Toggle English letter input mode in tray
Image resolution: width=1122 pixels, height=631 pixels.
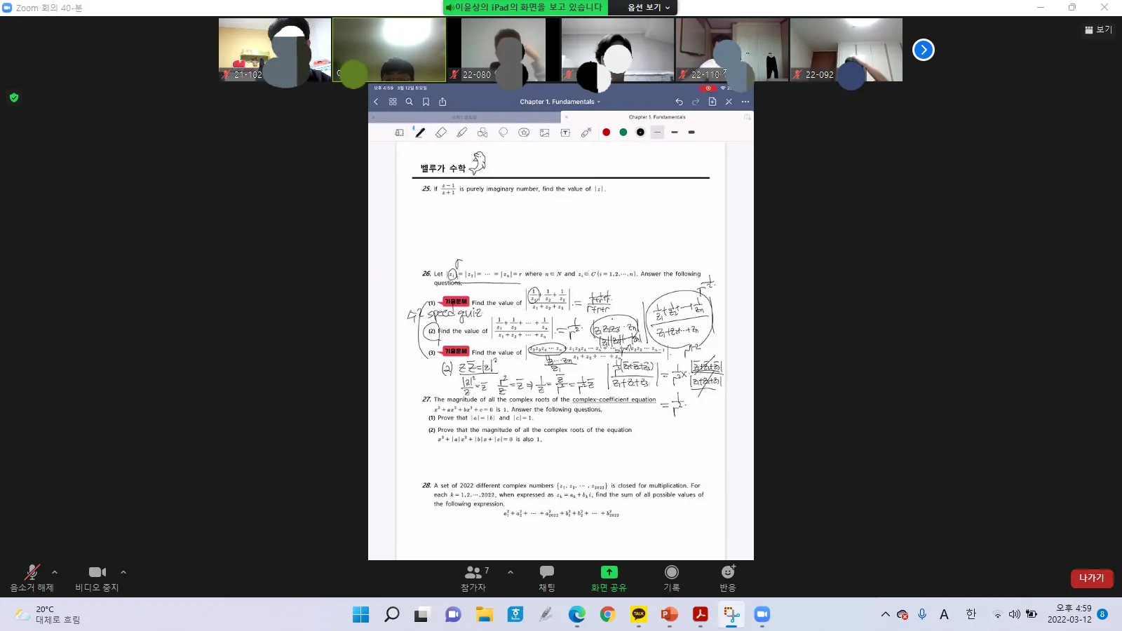point(945,614)
